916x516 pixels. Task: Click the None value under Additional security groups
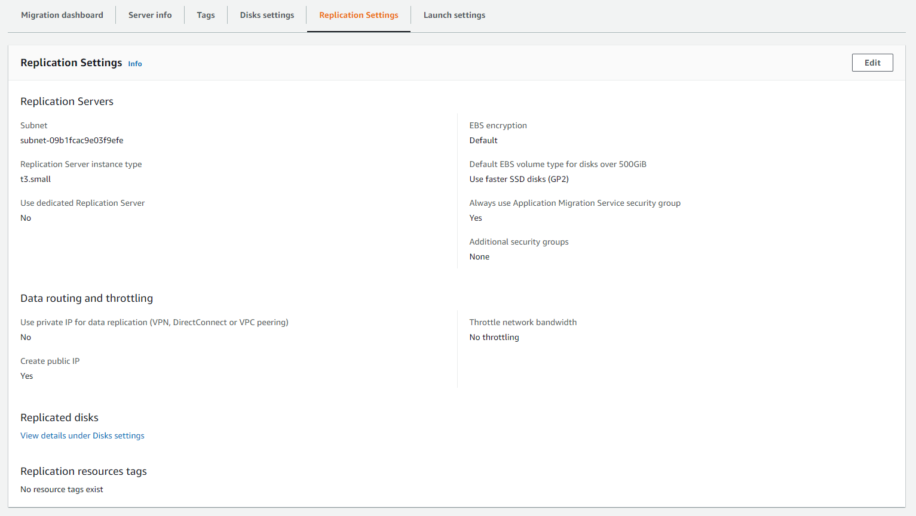[x=479, y=257]
